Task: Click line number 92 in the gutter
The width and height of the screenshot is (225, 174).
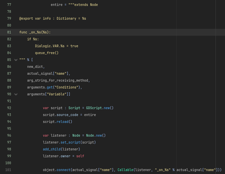Action: [x=9, y=108]
